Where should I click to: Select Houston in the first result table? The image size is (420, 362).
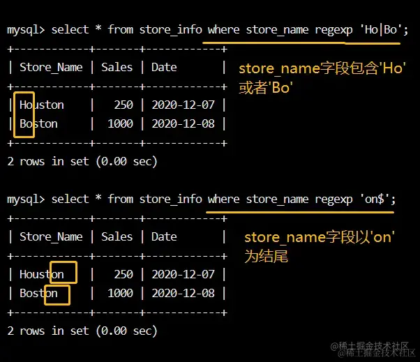point(42,105)
